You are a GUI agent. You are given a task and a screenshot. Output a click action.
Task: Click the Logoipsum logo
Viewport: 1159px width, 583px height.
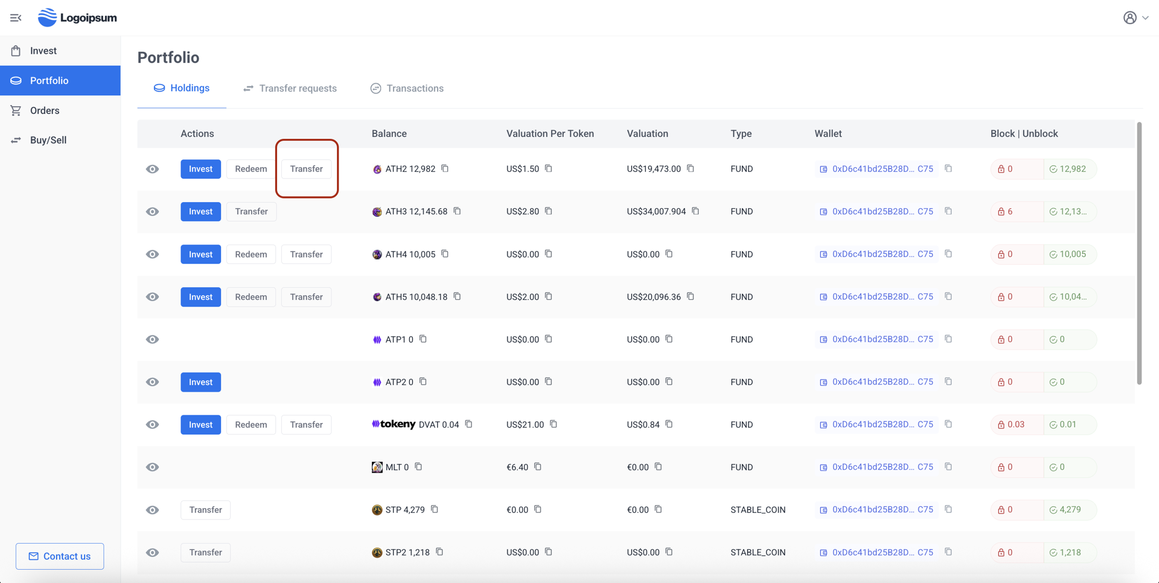[77, 18]
